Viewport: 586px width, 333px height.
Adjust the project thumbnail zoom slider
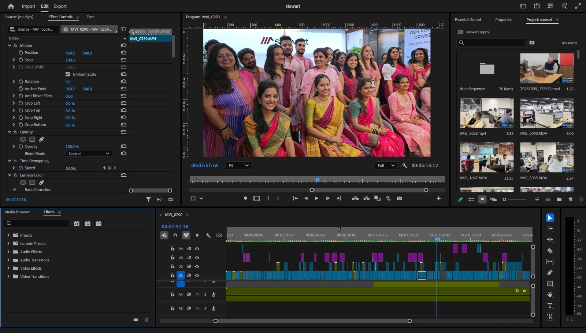505,199
